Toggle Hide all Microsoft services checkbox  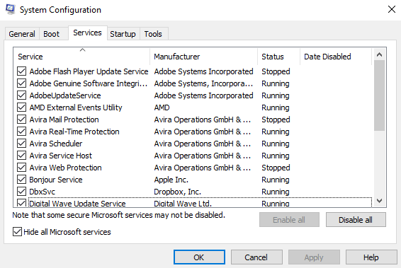(x=17, y=232)
